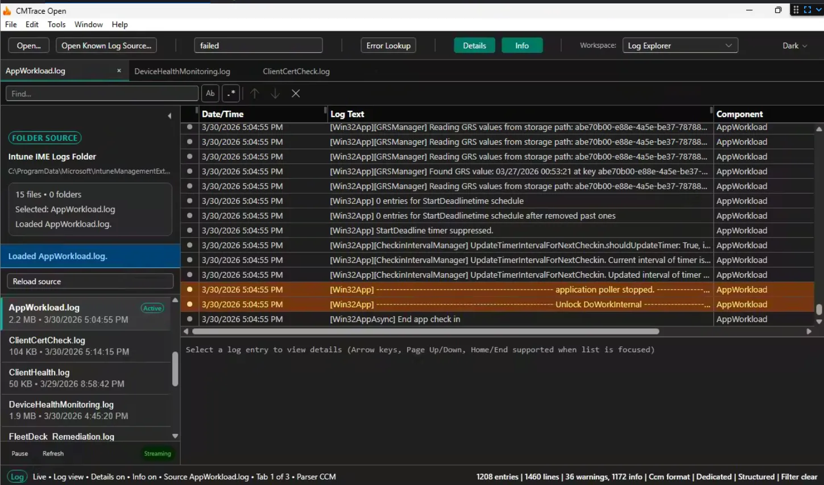Switch to the DeviceHealthMonitoring.log tab
The width and height of the screenshot is (824, 485).
pos(182,71)
